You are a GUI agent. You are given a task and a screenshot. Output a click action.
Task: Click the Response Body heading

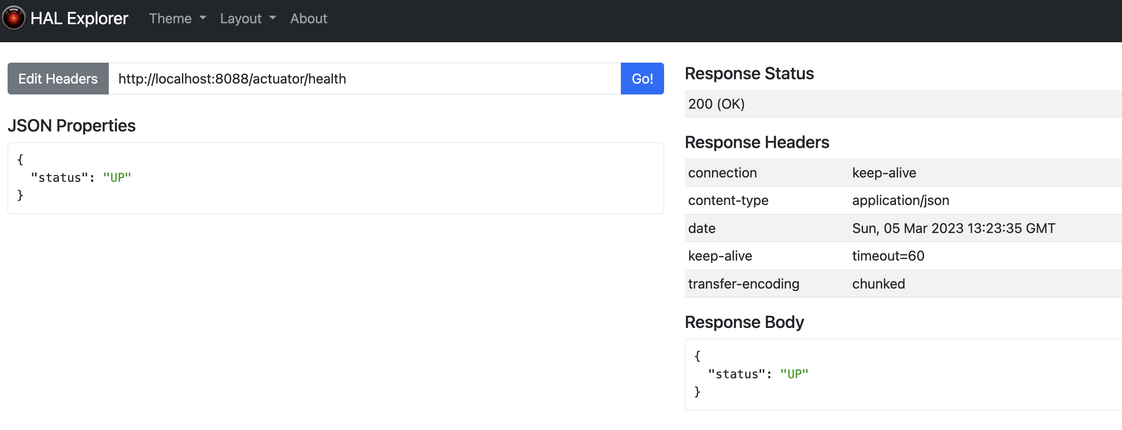tap(744, 322)
